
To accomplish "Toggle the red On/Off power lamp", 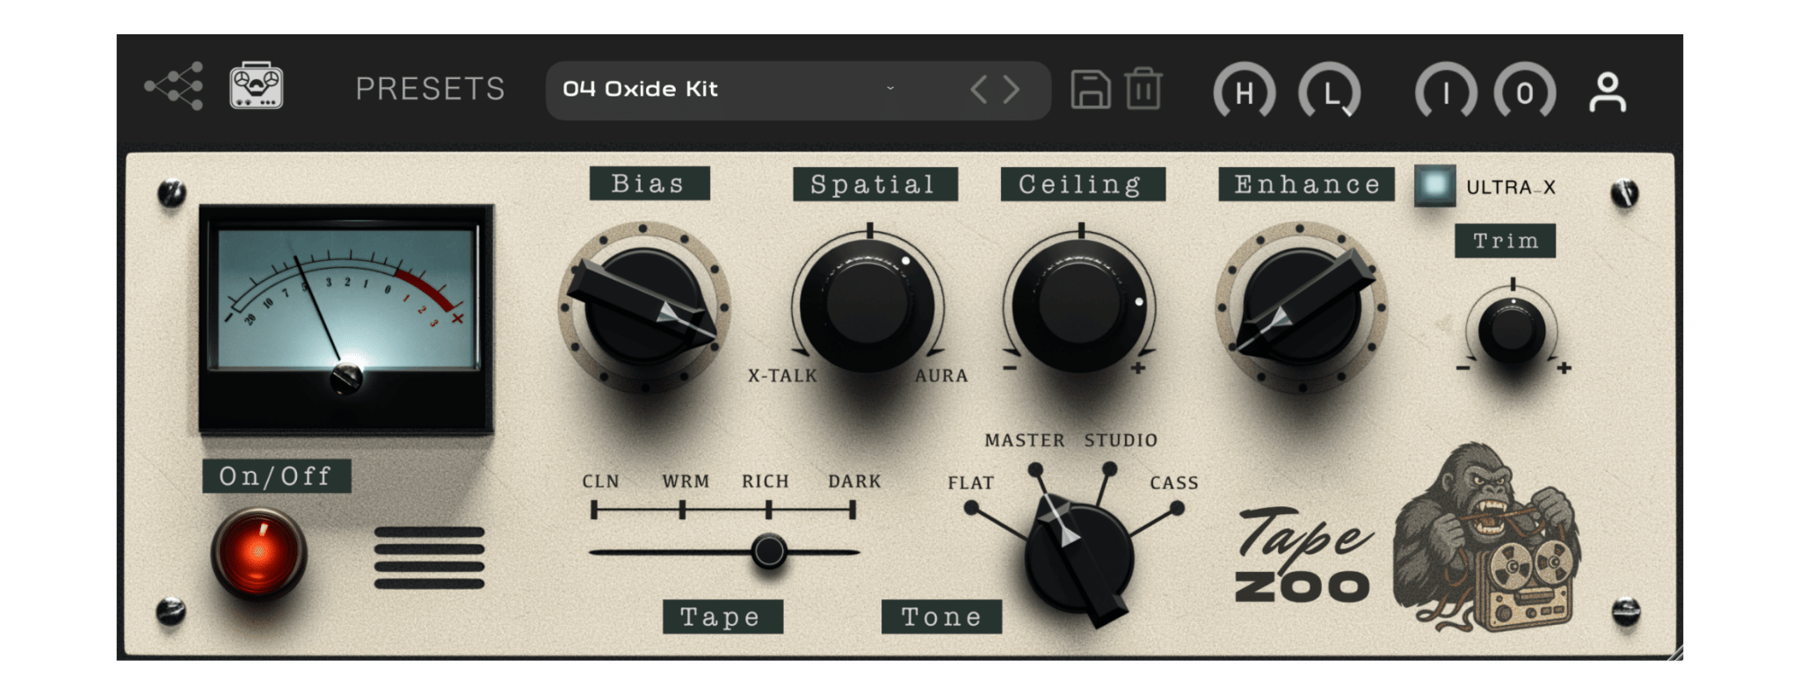I will (258, 554).
